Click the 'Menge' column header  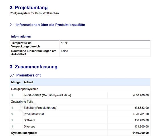click(x=16, y=82)
